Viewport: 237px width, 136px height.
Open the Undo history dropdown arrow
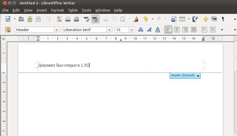pos(152,19)
